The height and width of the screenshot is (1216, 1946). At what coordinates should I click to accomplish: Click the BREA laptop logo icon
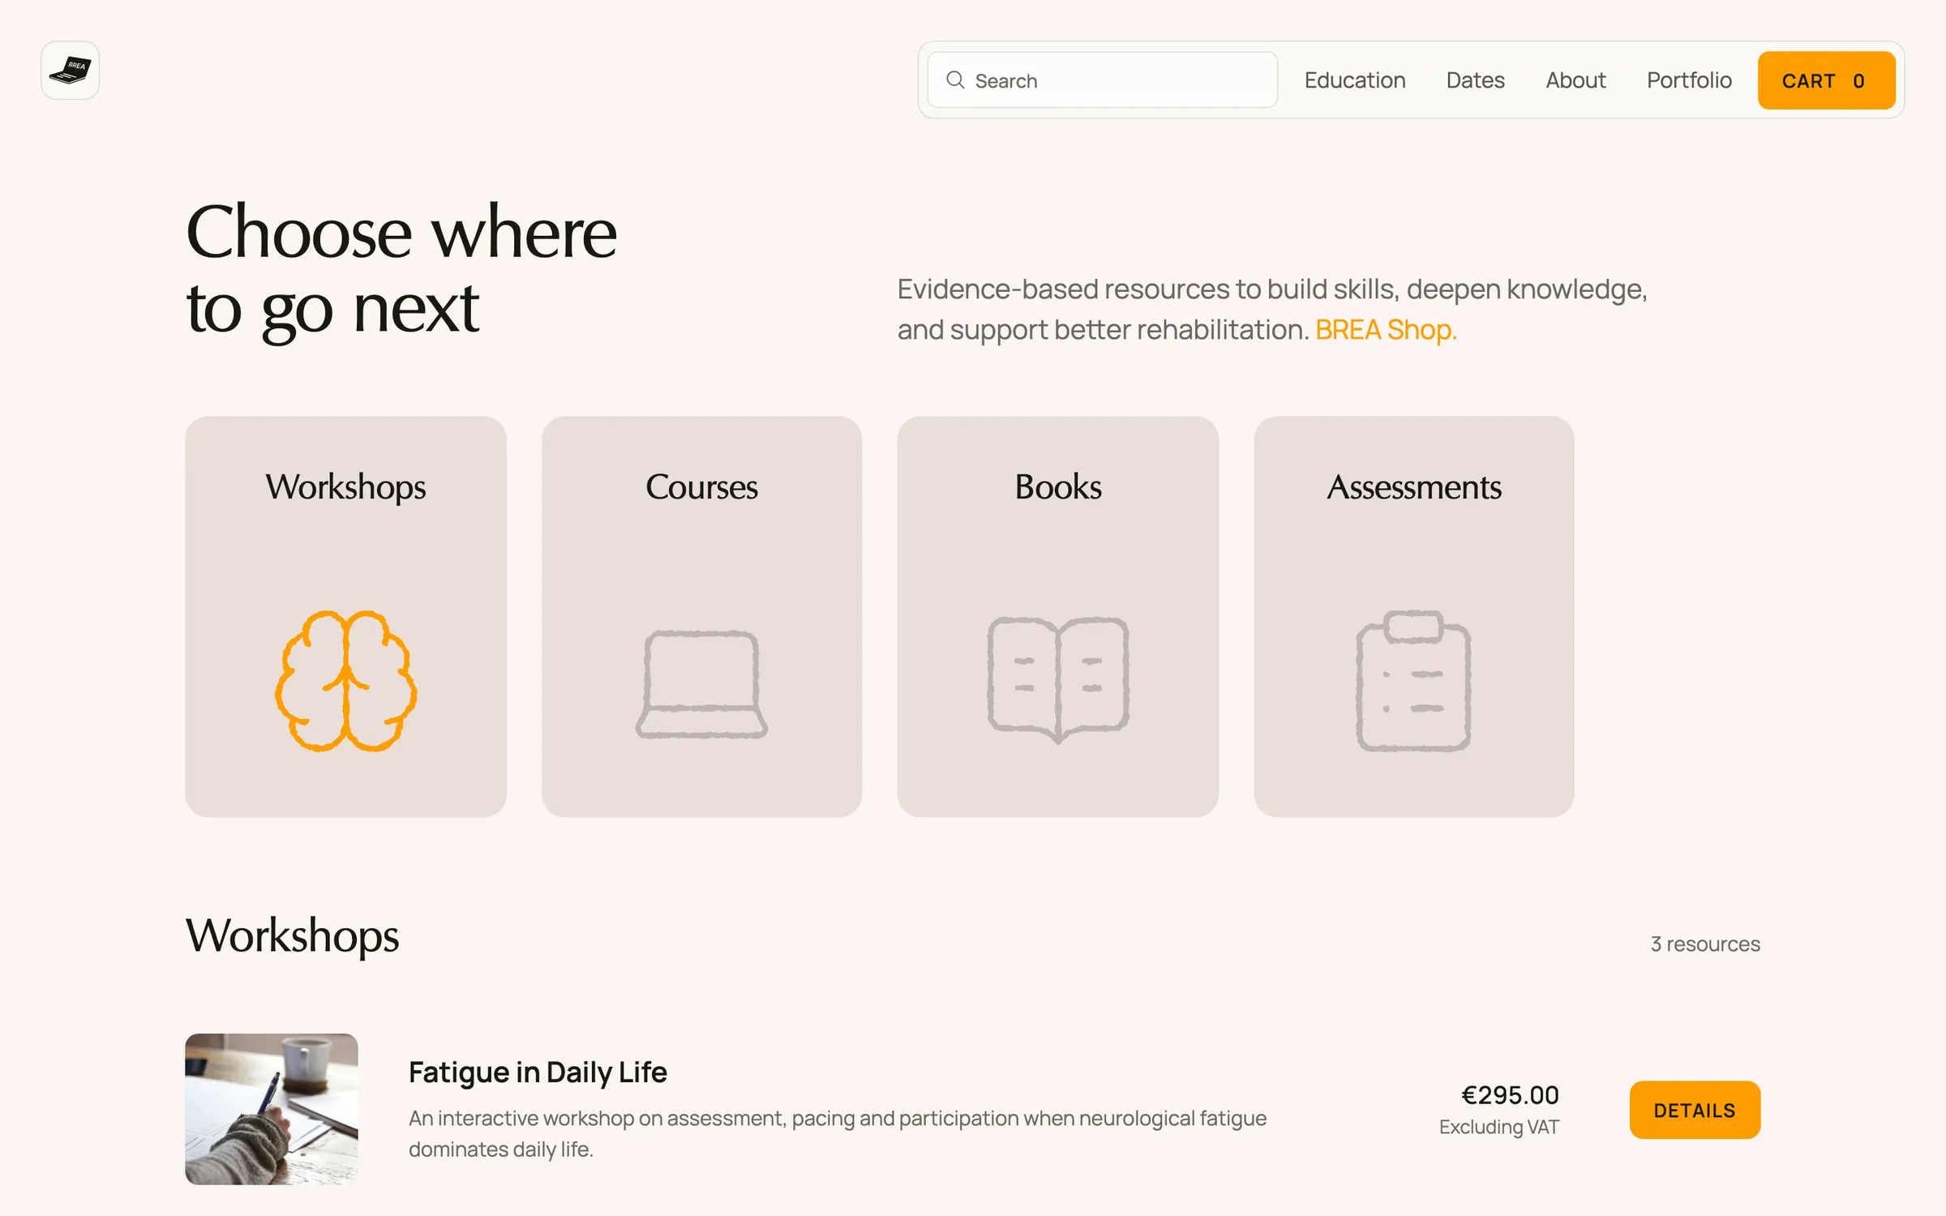tap(70, 71)
